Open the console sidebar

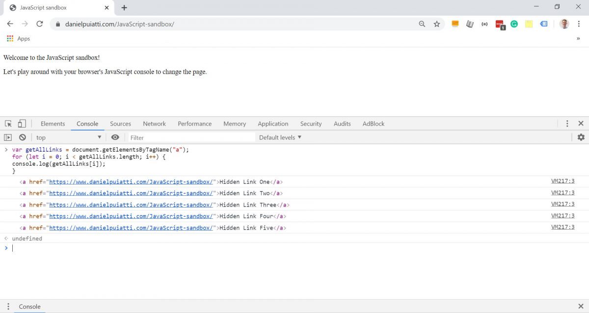(x=8, y=137)
